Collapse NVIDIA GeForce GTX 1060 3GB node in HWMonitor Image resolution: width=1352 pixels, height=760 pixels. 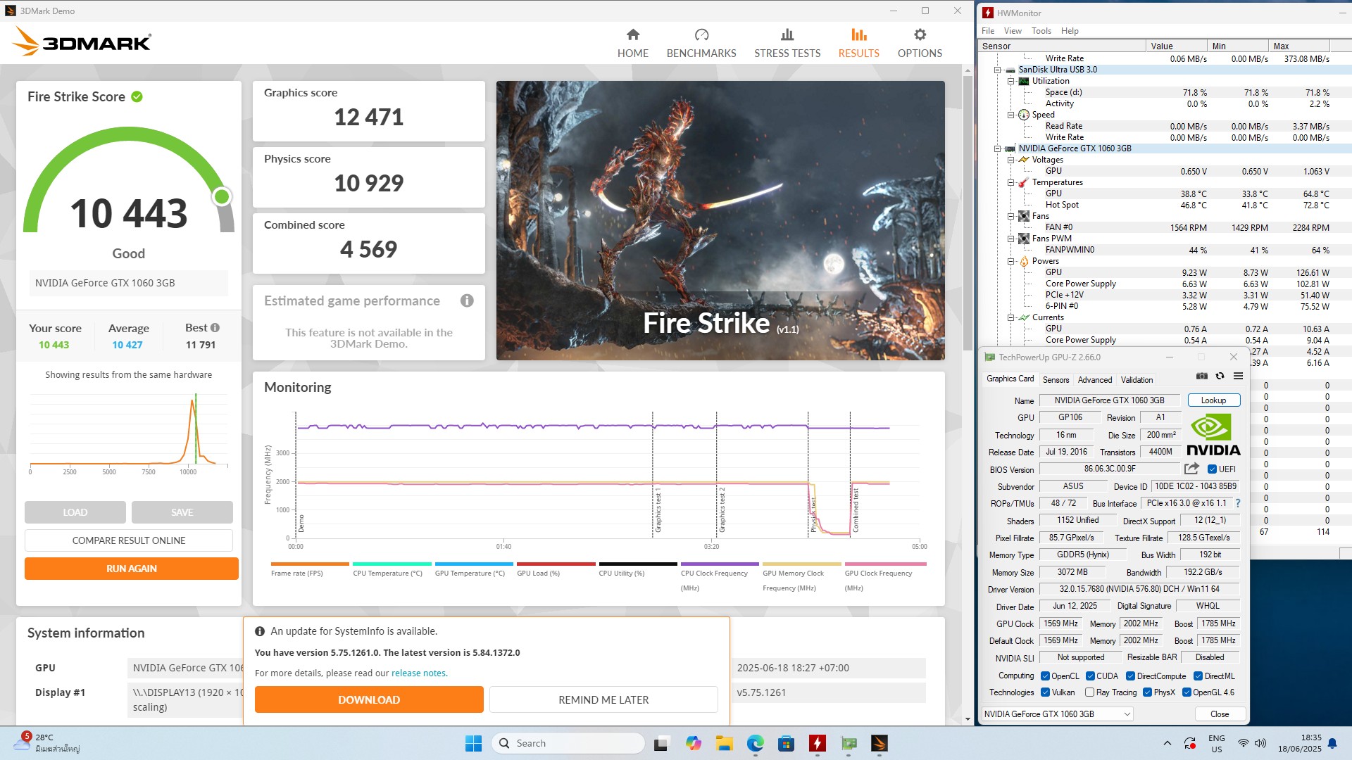[997, 148]
